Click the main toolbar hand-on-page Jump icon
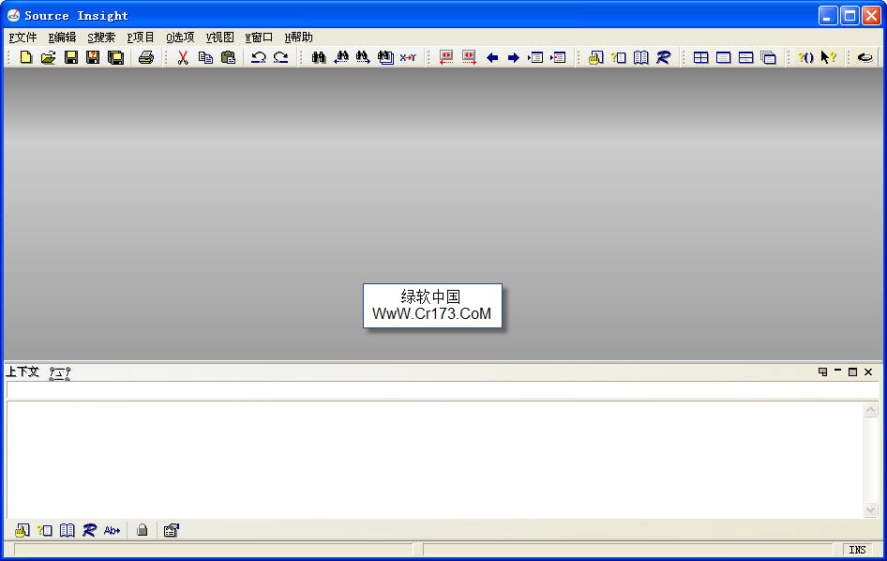Viewport: 887px width, 561px height. tap(595, 57)
